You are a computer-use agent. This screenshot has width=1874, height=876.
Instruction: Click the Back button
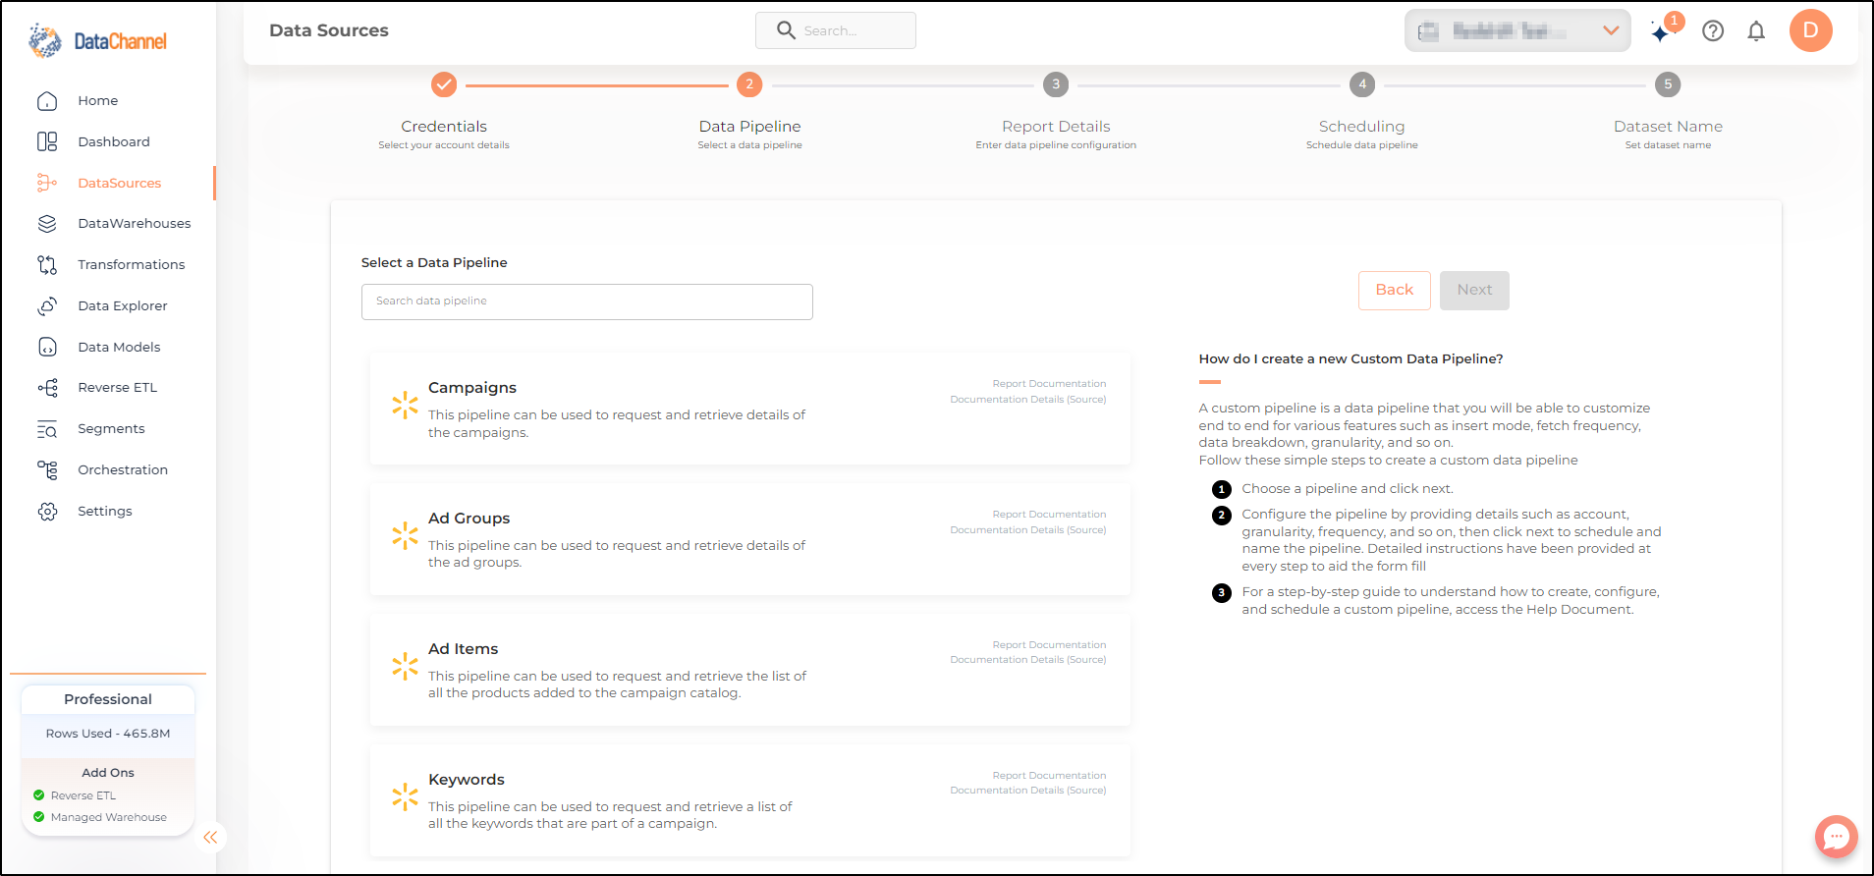[x=1394, y=290]
